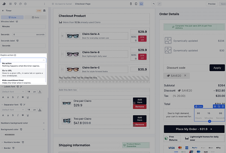The width and height of the screenshot is (226, 153).
Task: Remove the SAVE20 coupon tag
Action: coord(184,75)
